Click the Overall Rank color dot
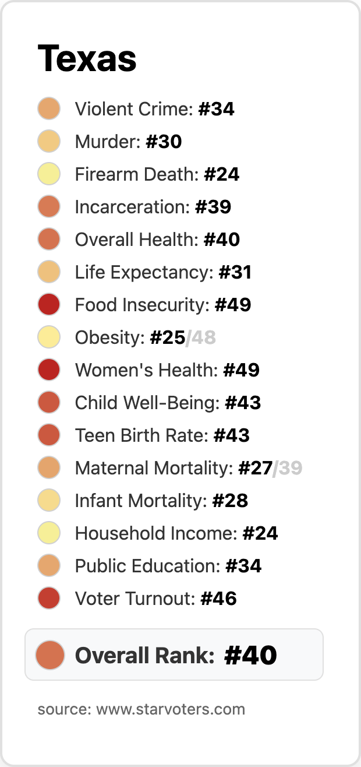 pos(49,655)
